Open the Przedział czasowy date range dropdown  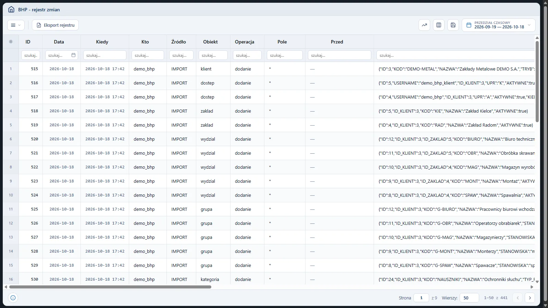499,25
